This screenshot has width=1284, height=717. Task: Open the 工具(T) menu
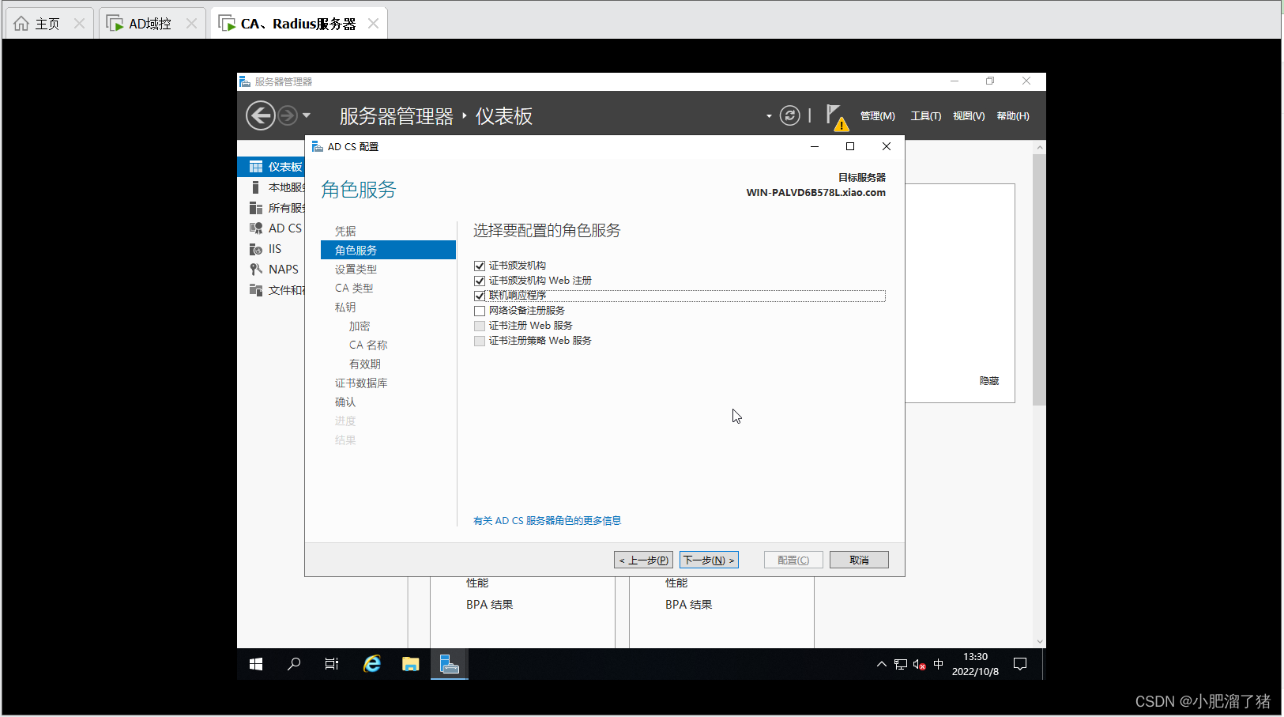pyautogui.click(x=926, y=116)
